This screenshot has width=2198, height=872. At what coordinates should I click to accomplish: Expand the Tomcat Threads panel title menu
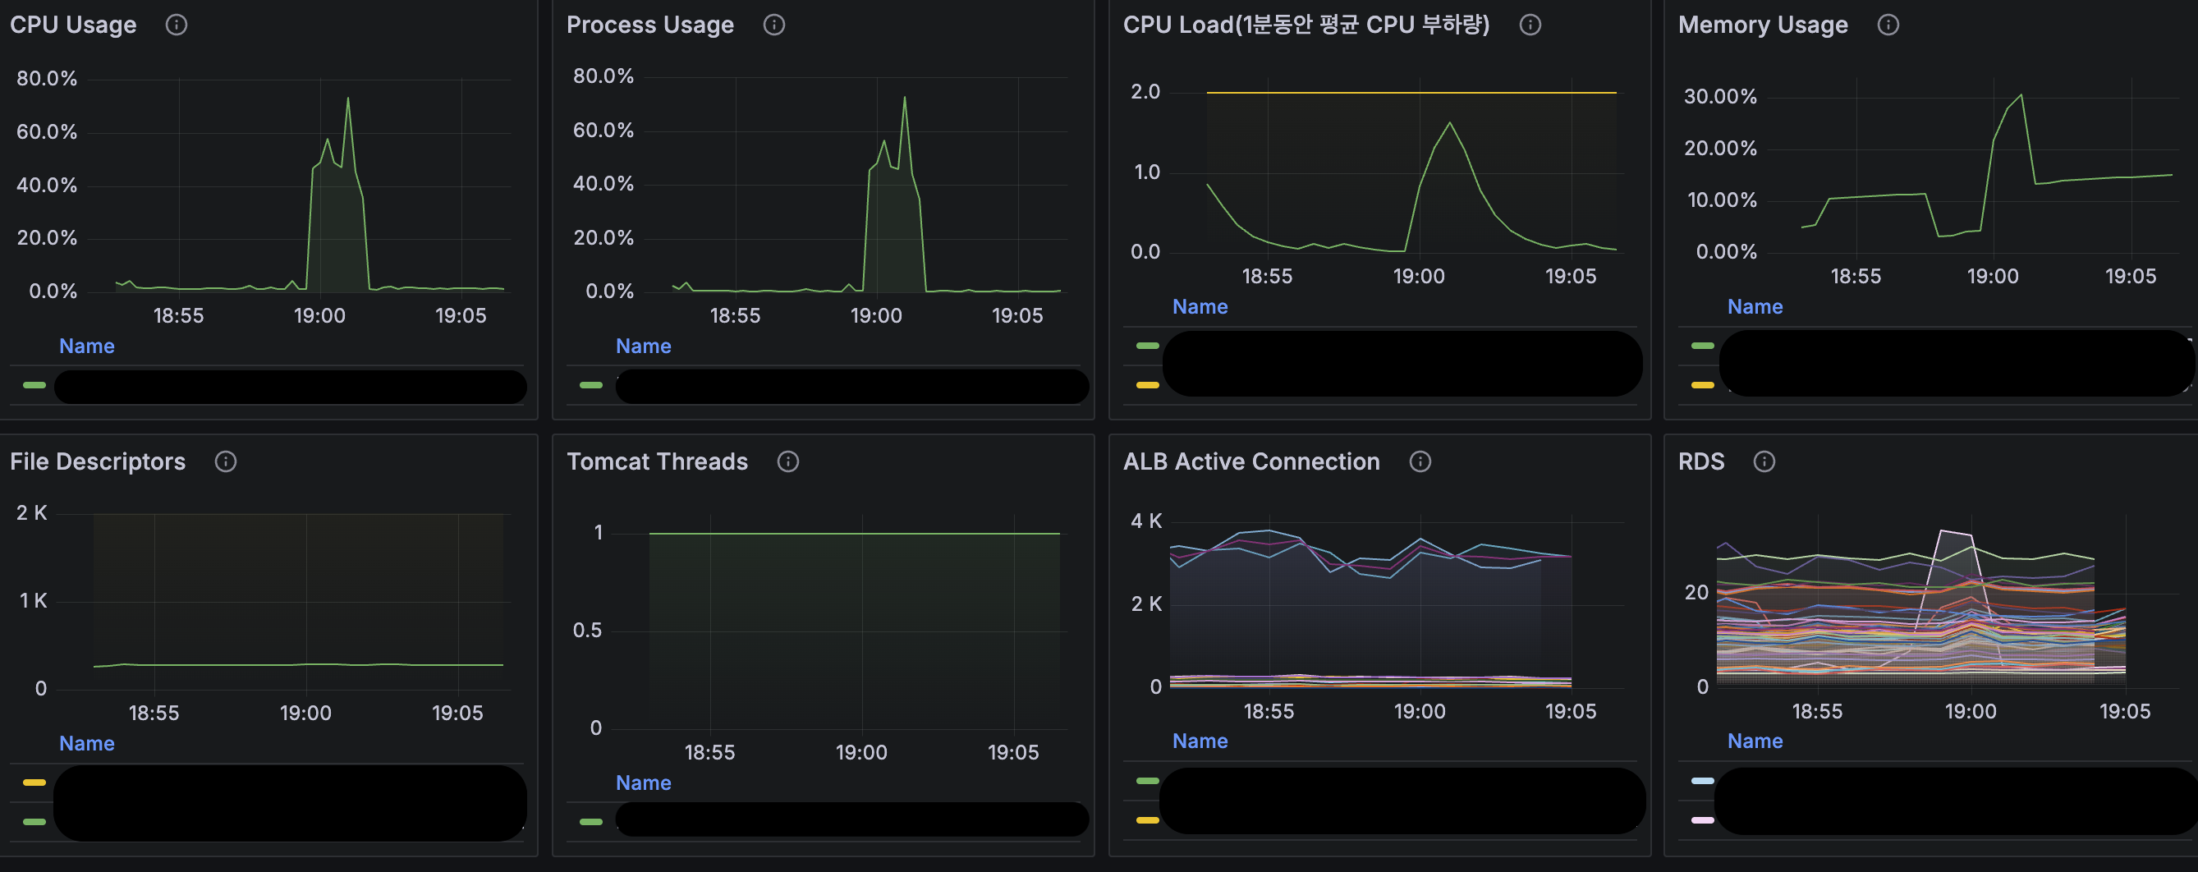(x=657, y=461)
